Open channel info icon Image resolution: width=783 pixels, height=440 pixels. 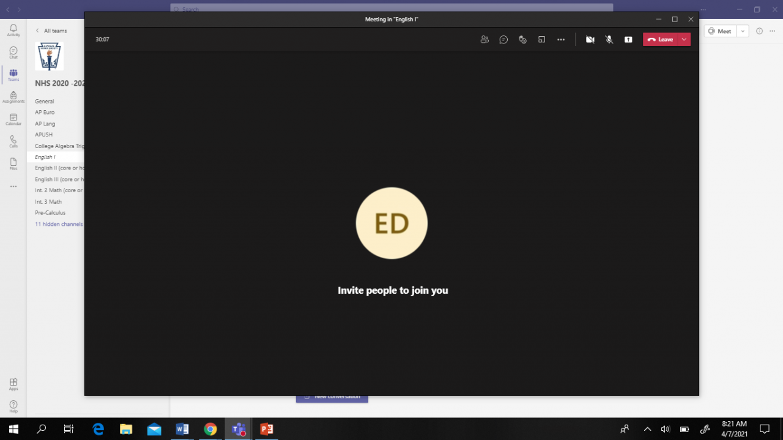759,31
